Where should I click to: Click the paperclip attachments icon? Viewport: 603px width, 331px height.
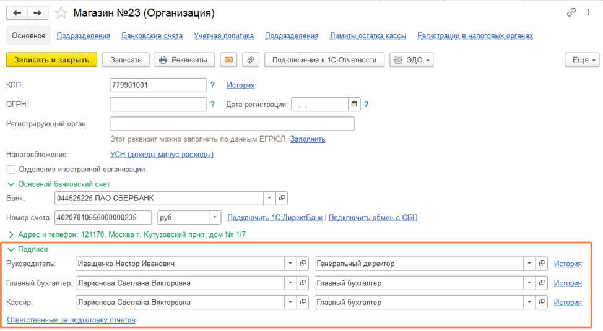(x=250, y=60)
